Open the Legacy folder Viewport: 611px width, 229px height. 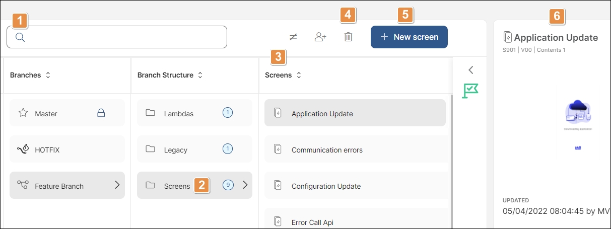click(194, 149)
